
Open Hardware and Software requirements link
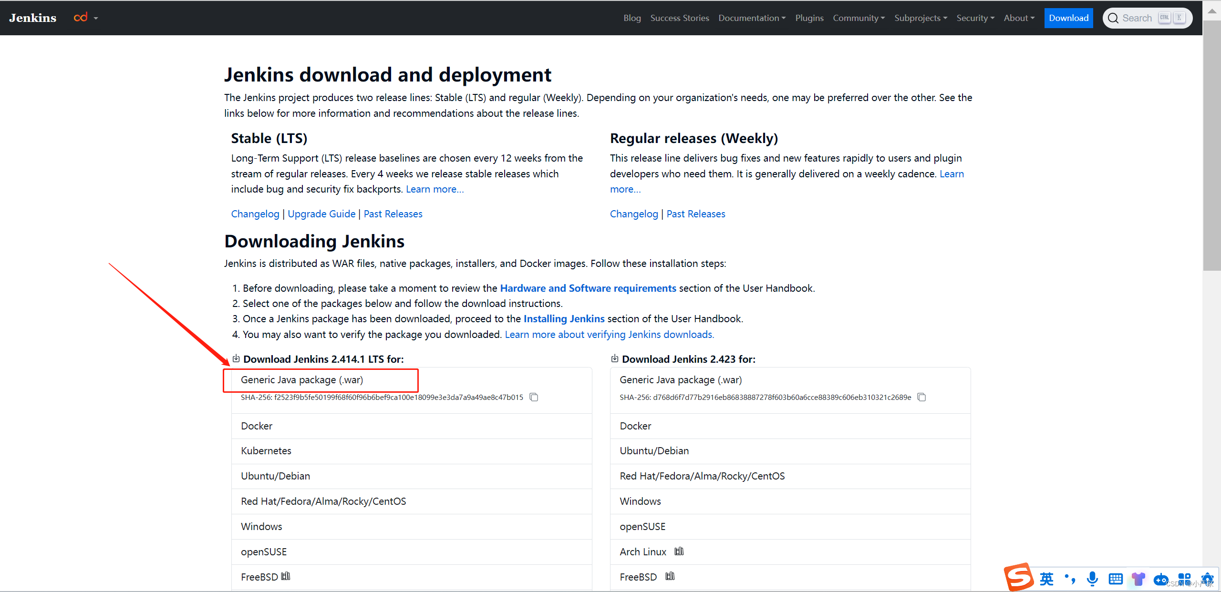tap(588, 288)
